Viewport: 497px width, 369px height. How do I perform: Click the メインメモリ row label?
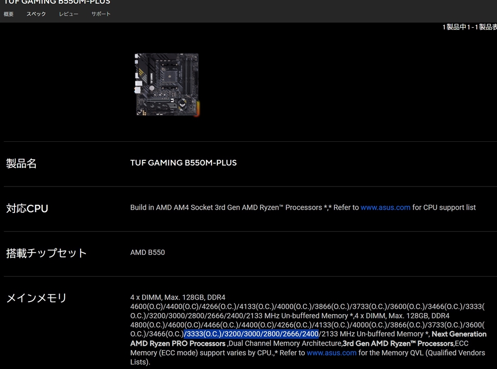point(36,298)
